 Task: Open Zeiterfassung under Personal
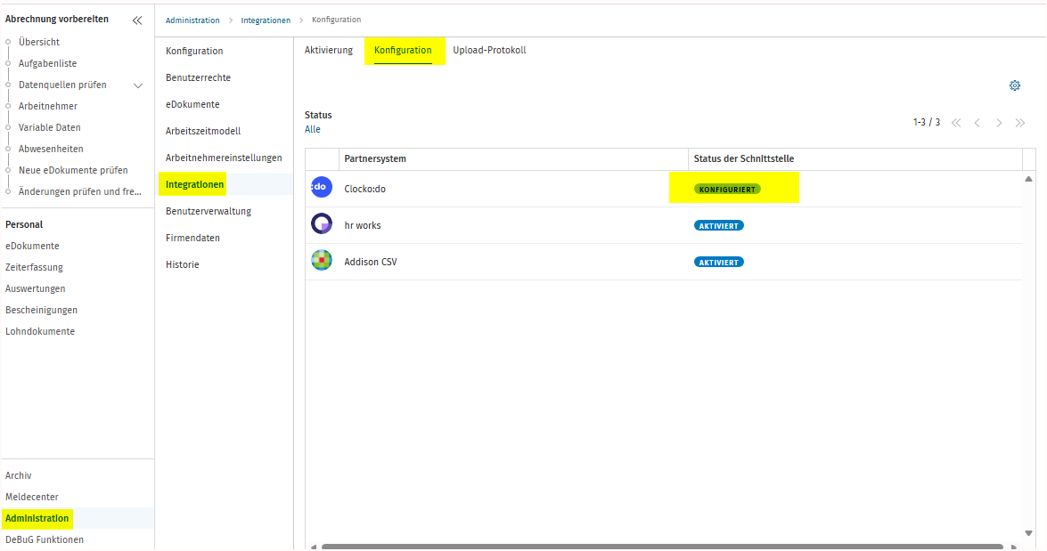coord(34,268)
